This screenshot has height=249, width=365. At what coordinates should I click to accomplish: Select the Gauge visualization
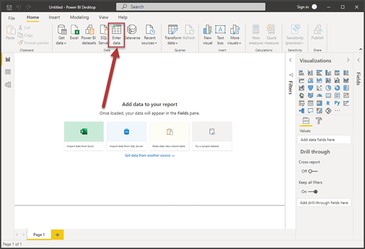[x=319, y=95]
